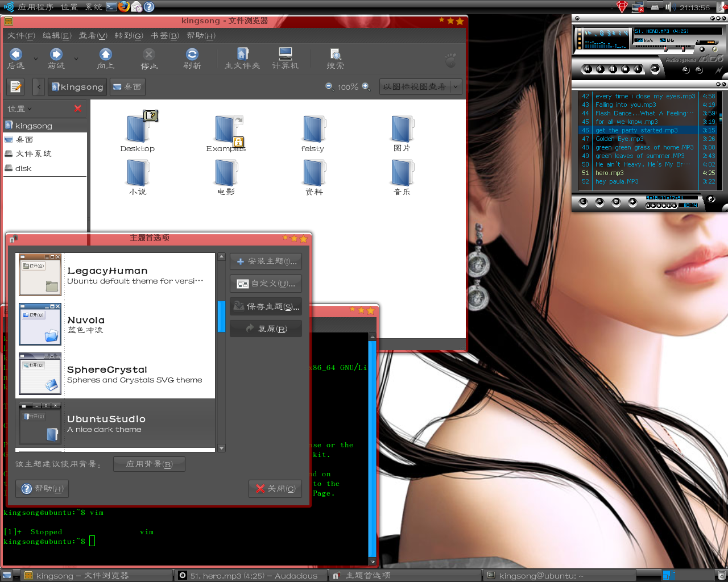Open the back history dropdown arrow

[x=36, y=58]
